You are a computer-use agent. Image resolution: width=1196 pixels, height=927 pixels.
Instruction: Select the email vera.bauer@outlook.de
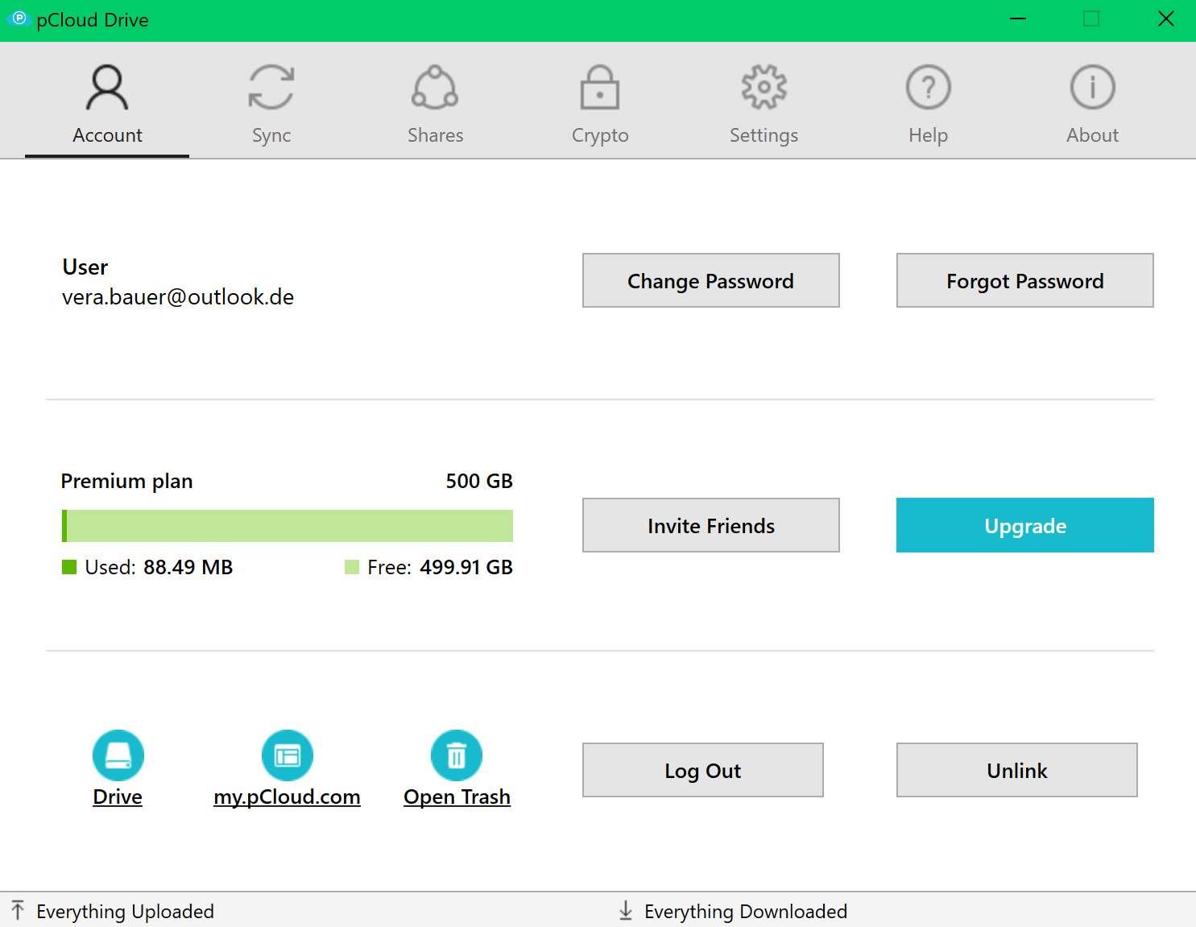pyautogui.click(x=178, y=297)
